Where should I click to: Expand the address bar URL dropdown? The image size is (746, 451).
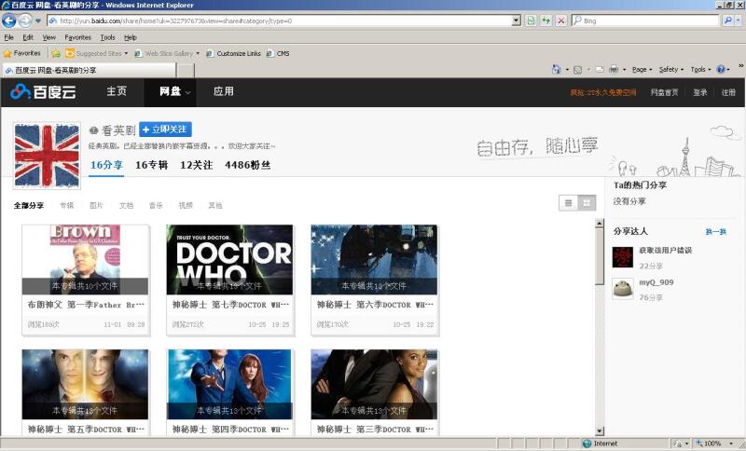(x=516, y=20)
